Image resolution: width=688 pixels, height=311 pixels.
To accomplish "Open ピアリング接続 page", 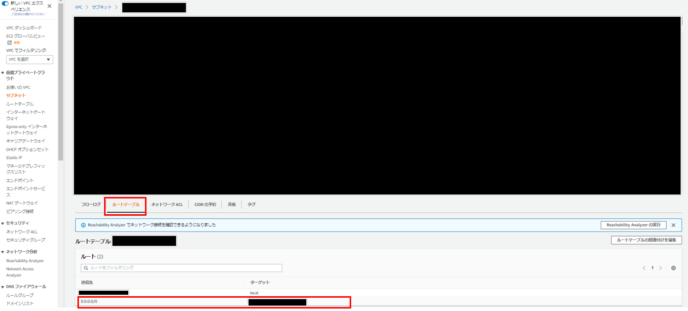I will [x=20, y=211].
